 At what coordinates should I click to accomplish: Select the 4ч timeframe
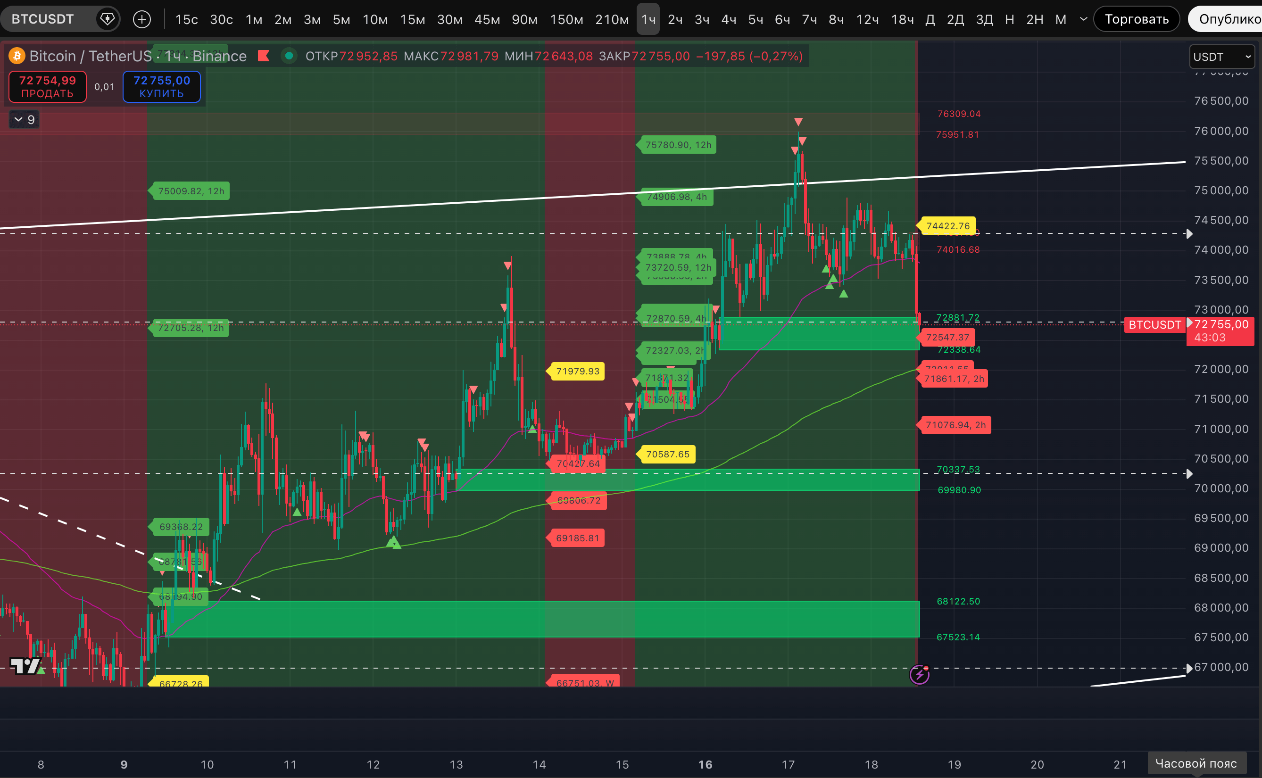pos(729,19)
